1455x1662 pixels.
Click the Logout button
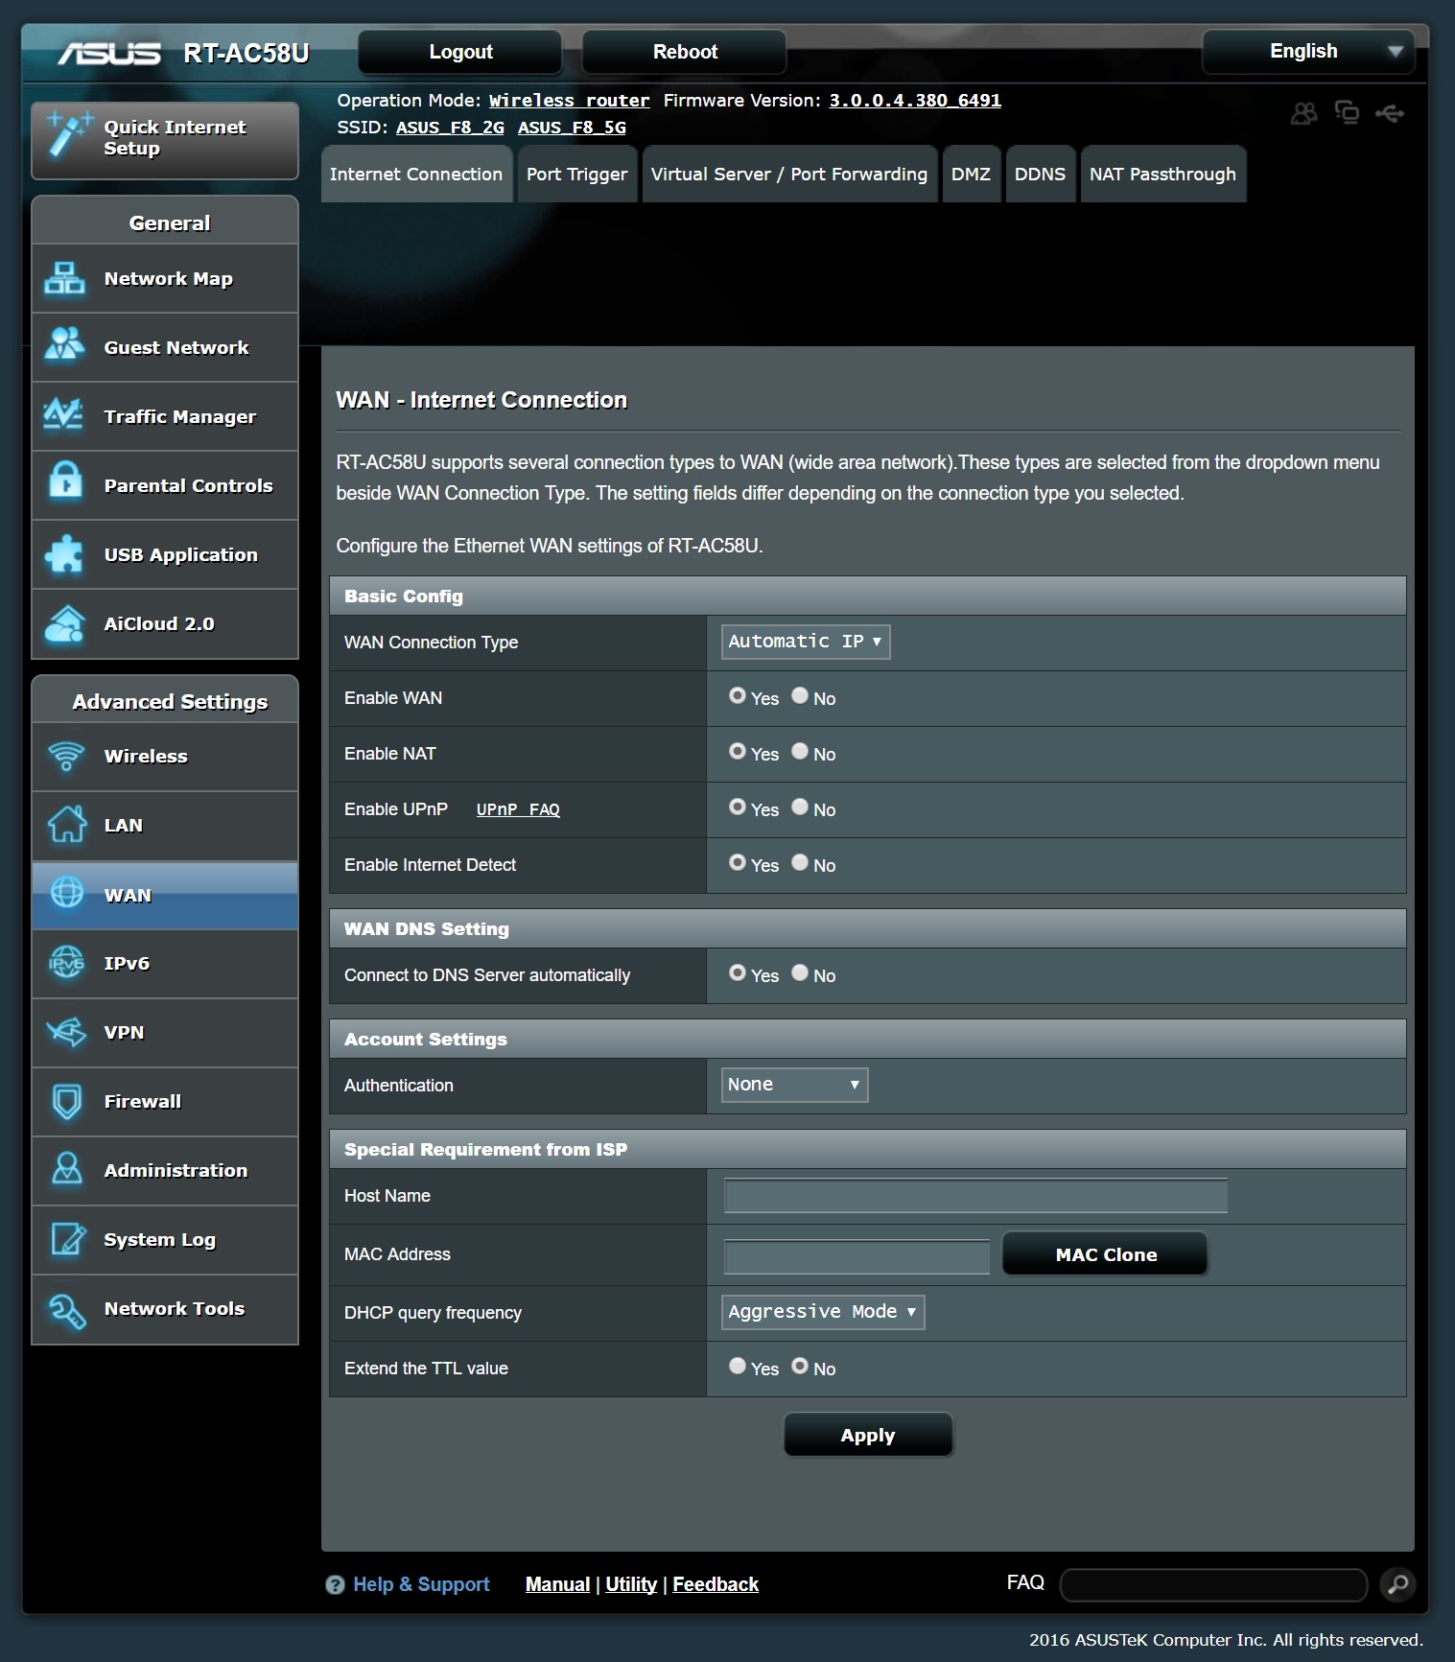(x=460, y=52)
